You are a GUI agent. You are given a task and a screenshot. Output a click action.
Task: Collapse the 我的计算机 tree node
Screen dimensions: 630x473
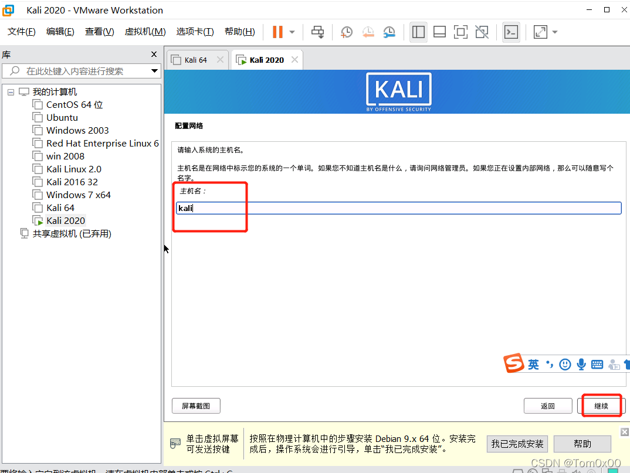11,93
